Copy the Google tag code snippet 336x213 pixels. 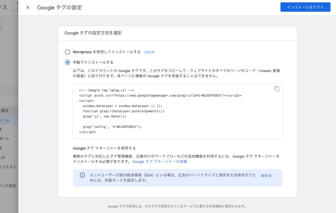pyautogui.click(x=277, y=89)
